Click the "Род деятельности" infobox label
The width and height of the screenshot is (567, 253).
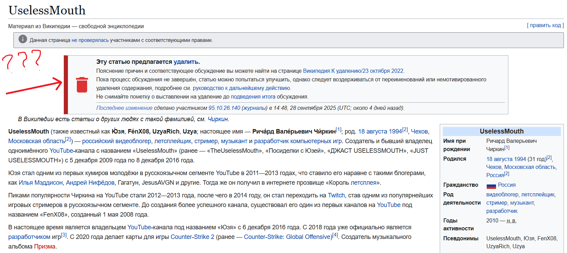tap(462, 199)
